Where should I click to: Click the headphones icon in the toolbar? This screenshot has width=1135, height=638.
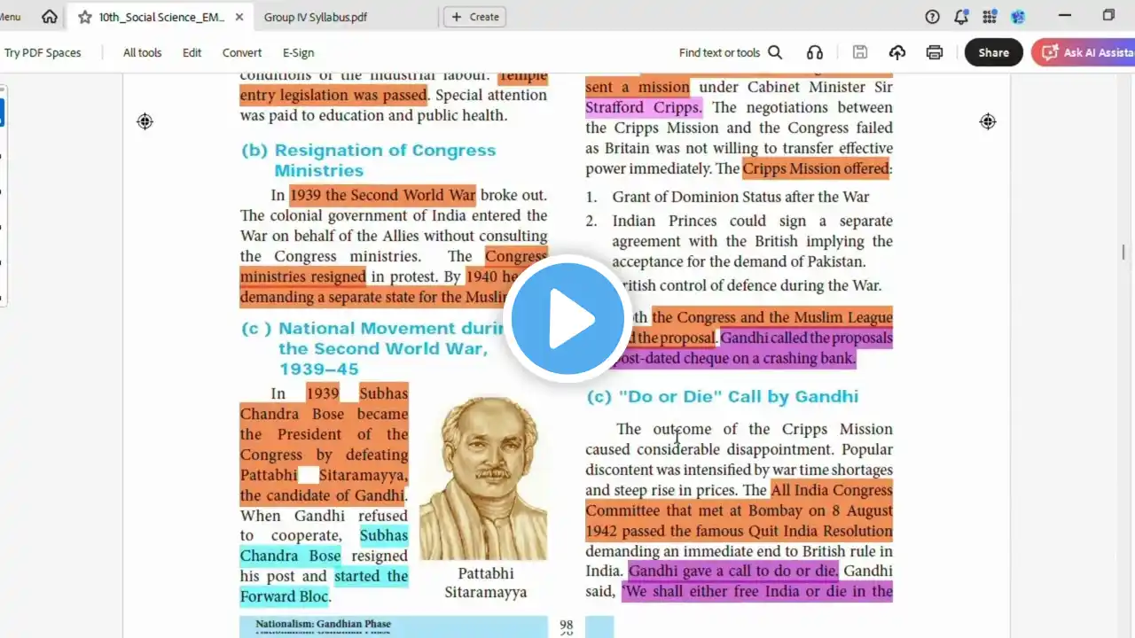(815, 52)
